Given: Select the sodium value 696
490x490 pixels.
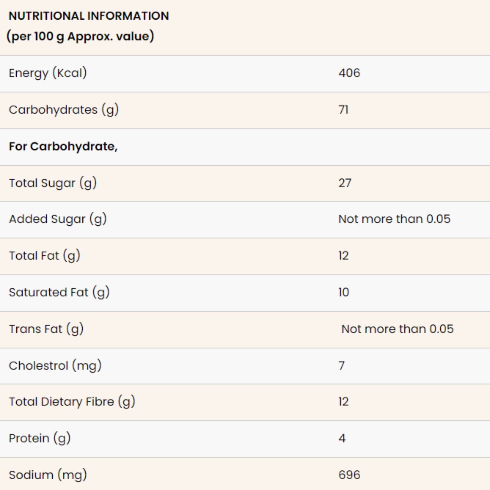Looking at the screenshot, I should point(349,475).
